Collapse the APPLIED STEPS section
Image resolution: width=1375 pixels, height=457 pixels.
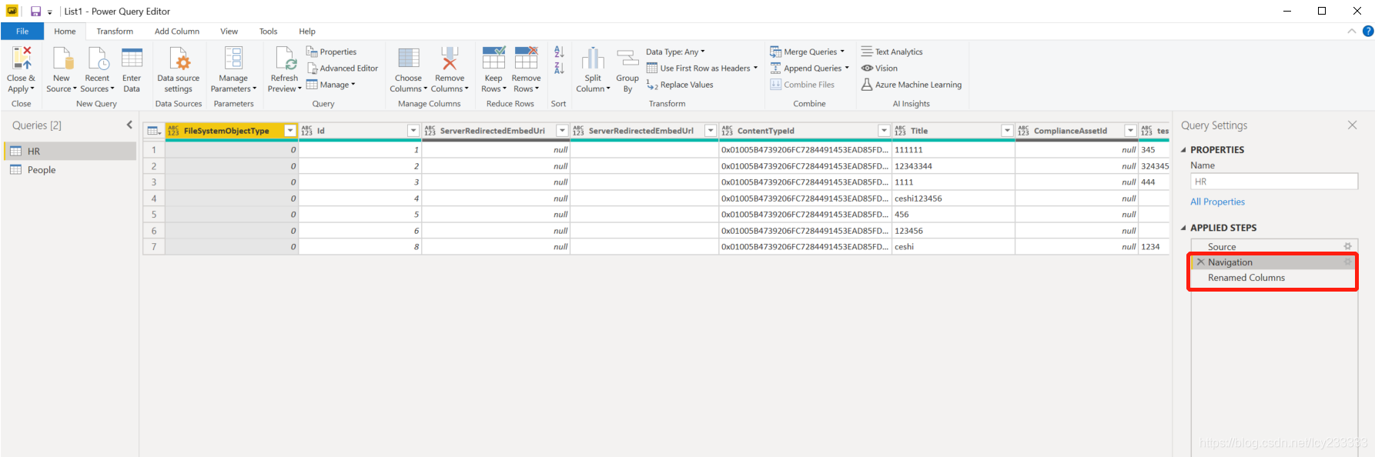[x=1183, y=228]
